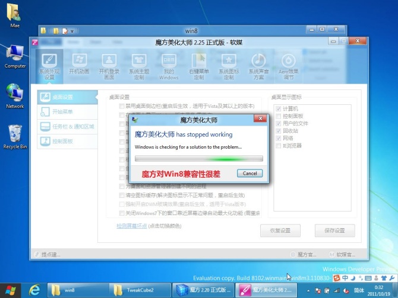This screenshot has width=398, height=298.
Task: Toggle 强制开启DWM玻璃效果 checkbox
Action: coord(122,204)
